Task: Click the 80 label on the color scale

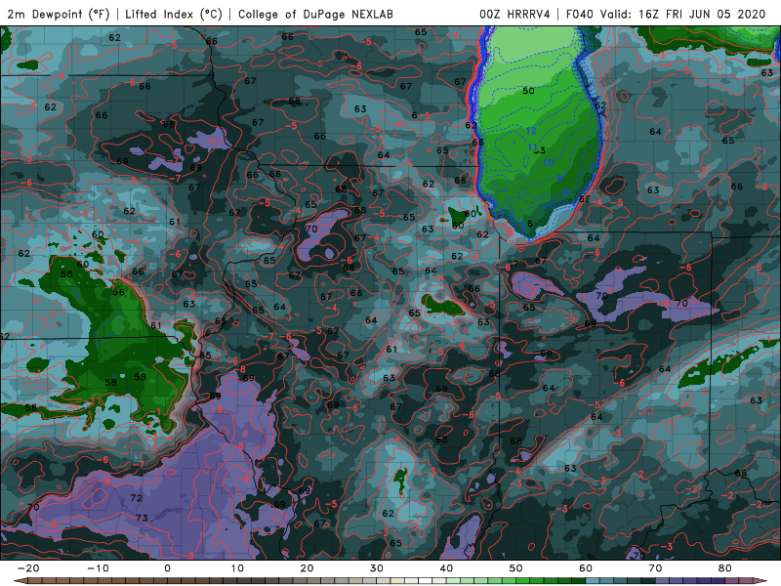Action: tap(725, 568)
